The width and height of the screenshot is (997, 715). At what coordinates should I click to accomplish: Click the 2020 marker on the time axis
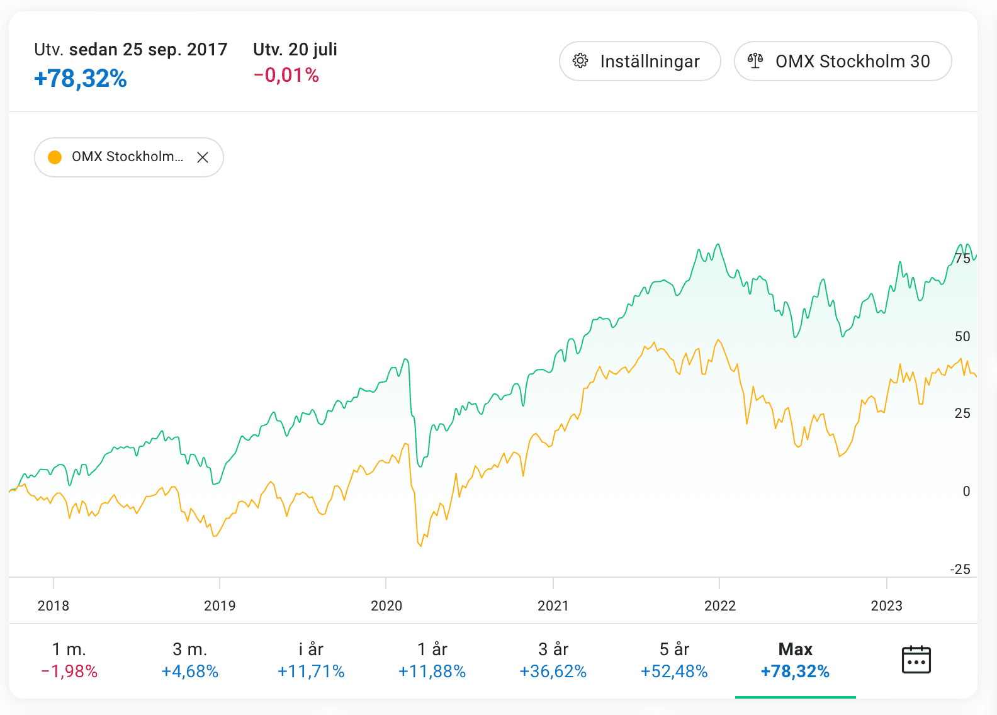386,605
